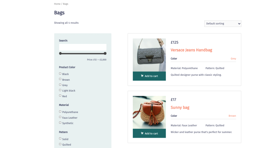Click the £125 price text

click(x=174, y=42)
